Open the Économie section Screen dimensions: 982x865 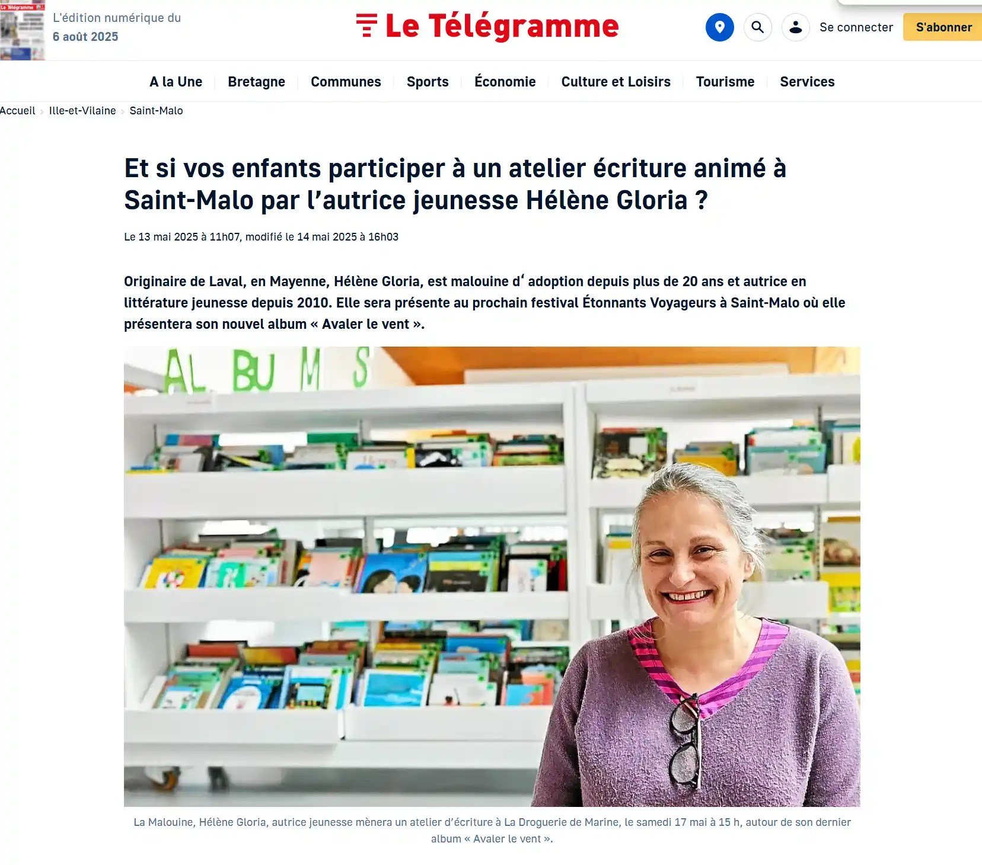[x=505, y=82]
